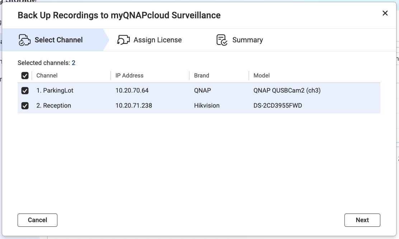Sort by the Channel column header
The image size is (399, 239).
click(x=47, y=76)
